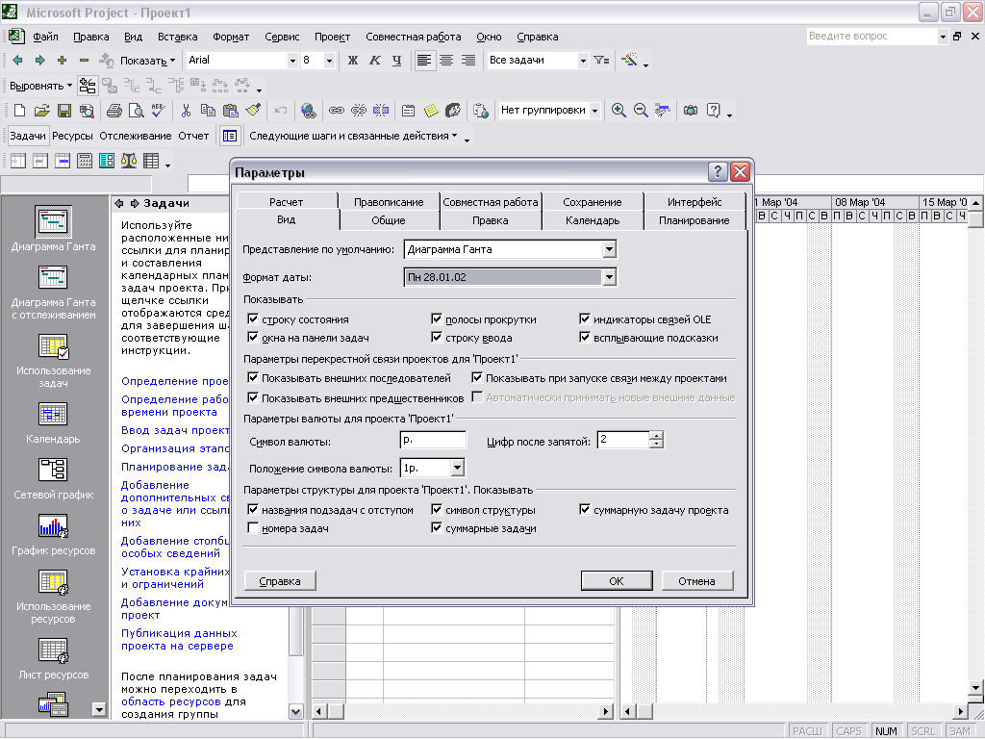Open the Arial font dropdown
Image resolution: width=985 pixels, height=739 pixels.
[292, 61]
